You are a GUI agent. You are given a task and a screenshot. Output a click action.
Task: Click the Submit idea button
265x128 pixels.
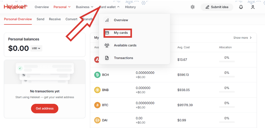(217, 7)
